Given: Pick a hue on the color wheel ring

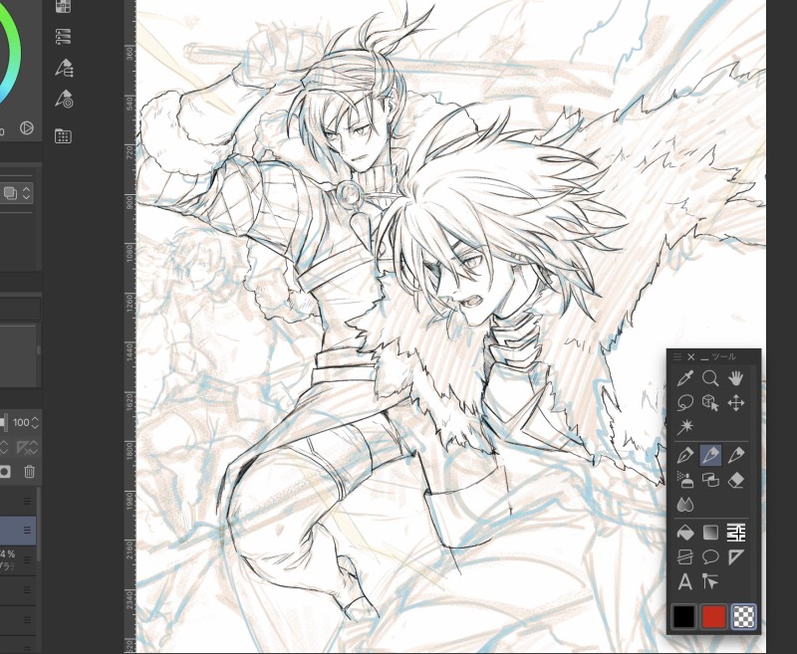Looking at the screenshot, I should pos(14,53).
